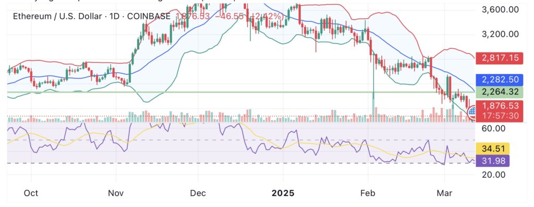Click the US flag economic event icon
This screenshot has height=207, width=534.
pyautogui.click(x=472, y=111)
